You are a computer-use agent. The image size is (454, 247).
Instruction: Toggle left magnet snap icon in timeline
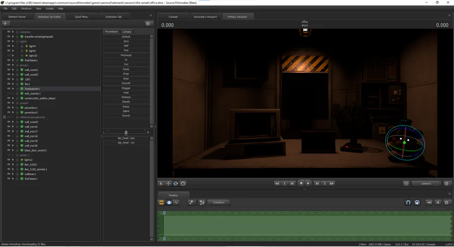click(x=408, y=203)
